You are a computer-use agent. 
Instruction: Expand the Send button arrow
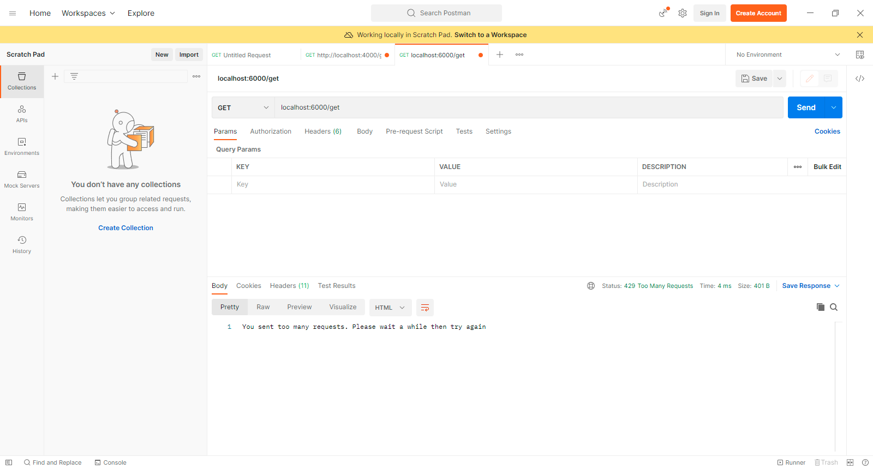point(834,107)
